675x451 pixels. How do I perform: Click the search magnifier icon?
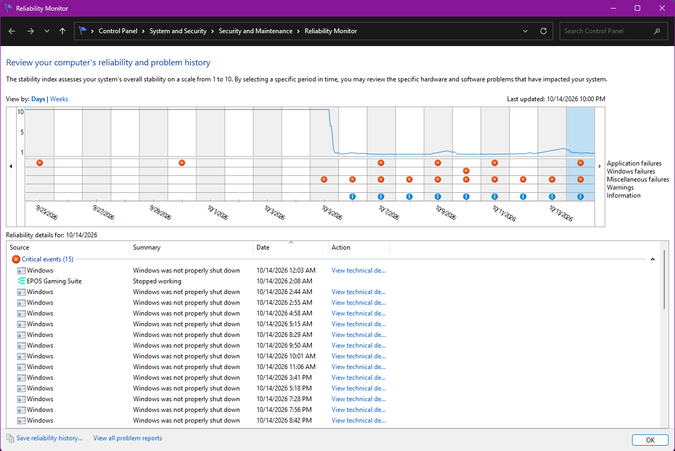(657, 31)
